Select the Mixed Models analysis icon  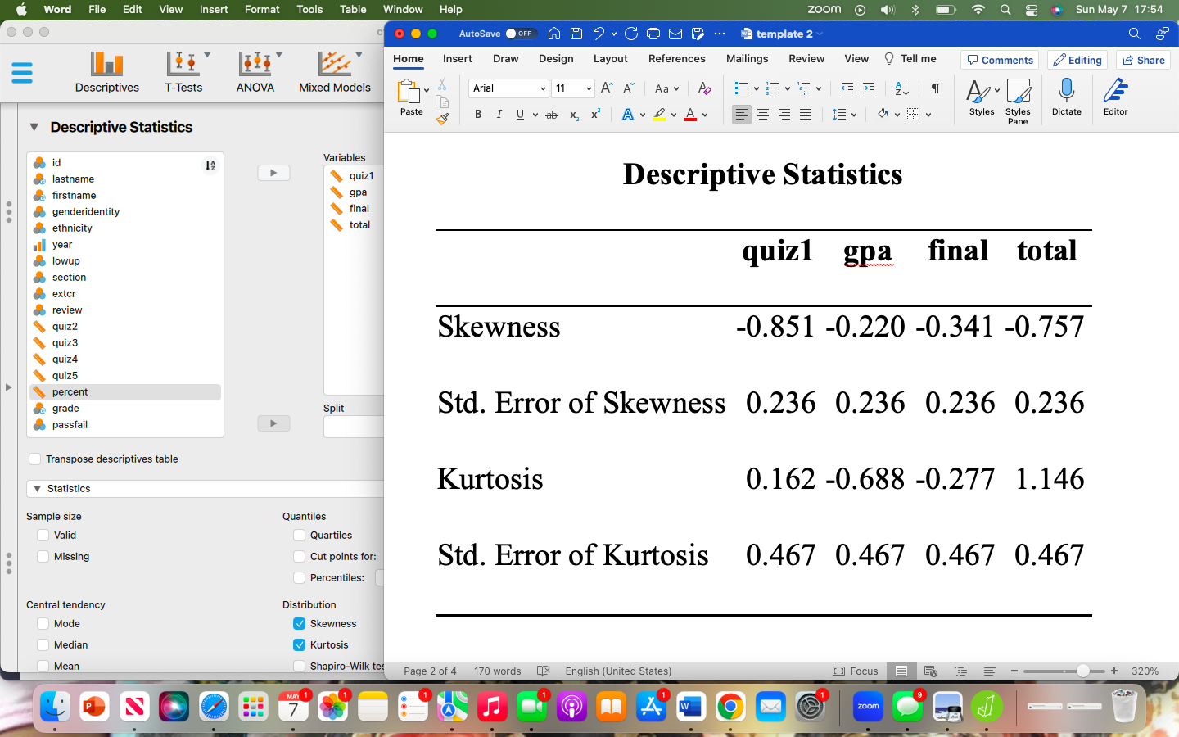point(334,72)
